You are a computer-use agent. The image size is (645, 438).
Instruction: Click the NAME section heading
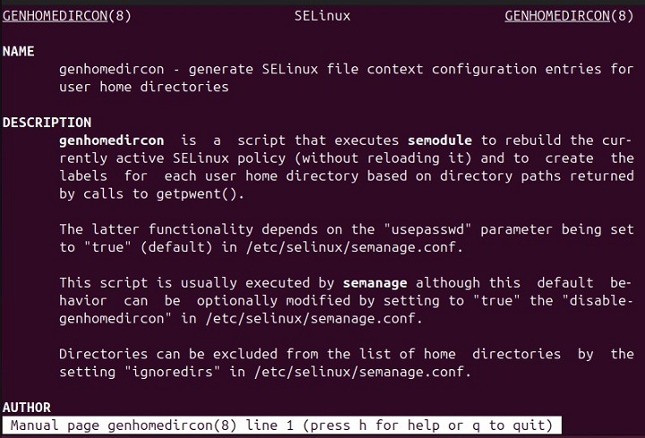18,51
